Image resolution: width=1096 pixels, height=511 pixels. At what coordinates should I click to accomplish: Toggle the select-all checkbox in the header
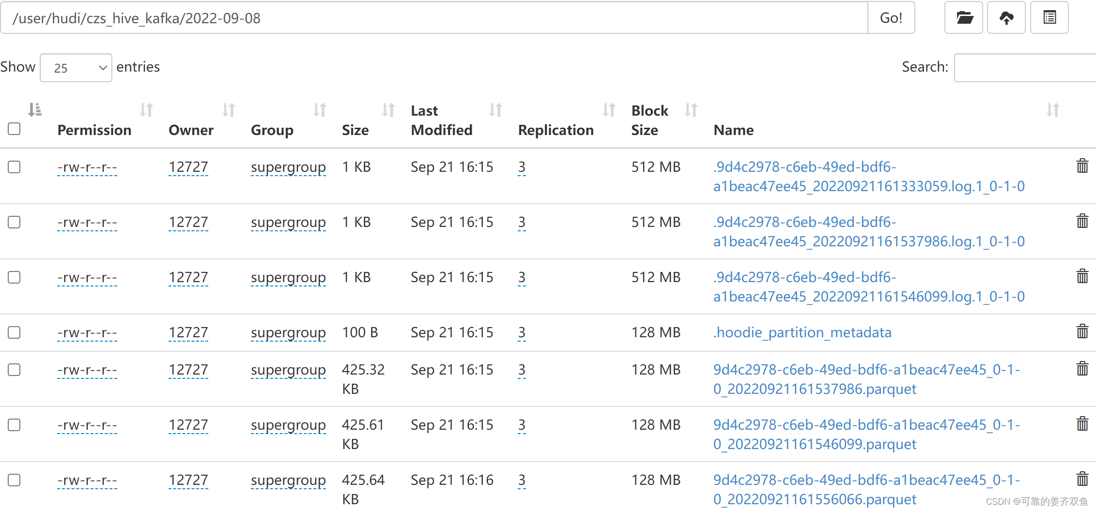click(x=14, y=129)
